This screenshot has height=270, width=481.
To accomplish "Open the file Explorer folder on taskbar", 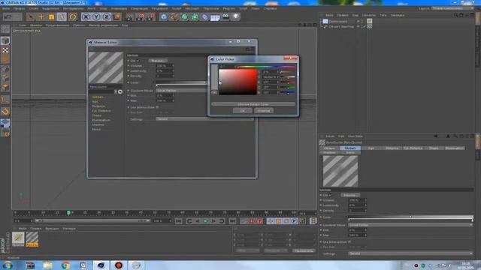I will [x=47, y=265].
